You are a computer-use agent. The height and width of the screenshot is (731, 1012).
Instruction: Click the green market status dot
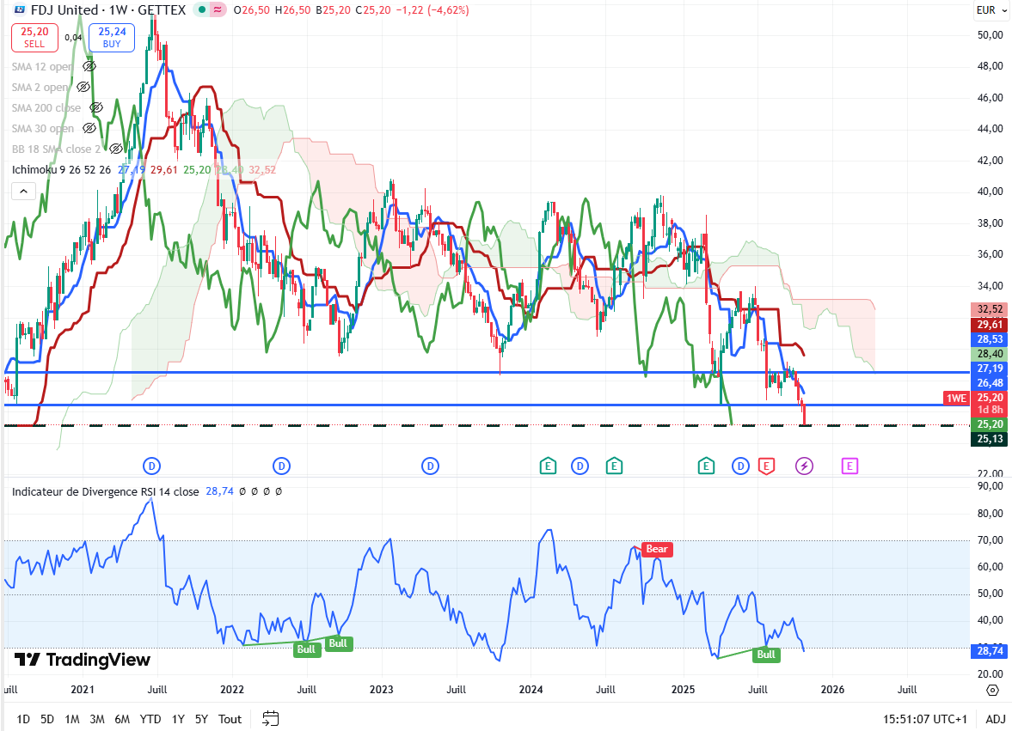[200, 10]
